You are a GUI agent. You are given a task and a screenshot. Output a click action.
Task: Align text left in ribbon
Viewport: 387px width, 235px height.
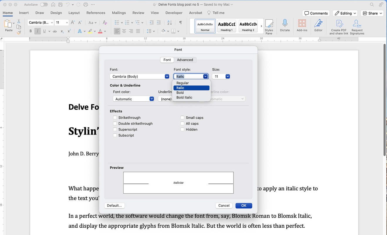pyautogui.click(x=117, y=31)
